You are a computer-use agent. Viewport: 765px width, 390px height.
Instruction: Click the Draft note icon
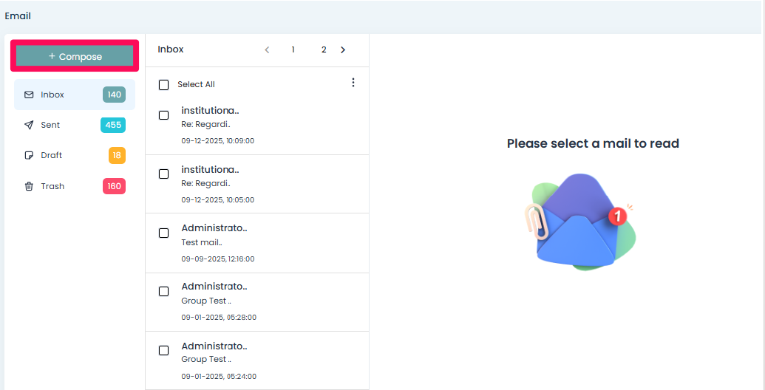[x=29, y=156]
